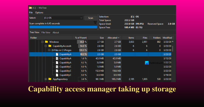
Task: Click the 2,951 files cell
Action: pyautogui.click(x=145, y=42)
